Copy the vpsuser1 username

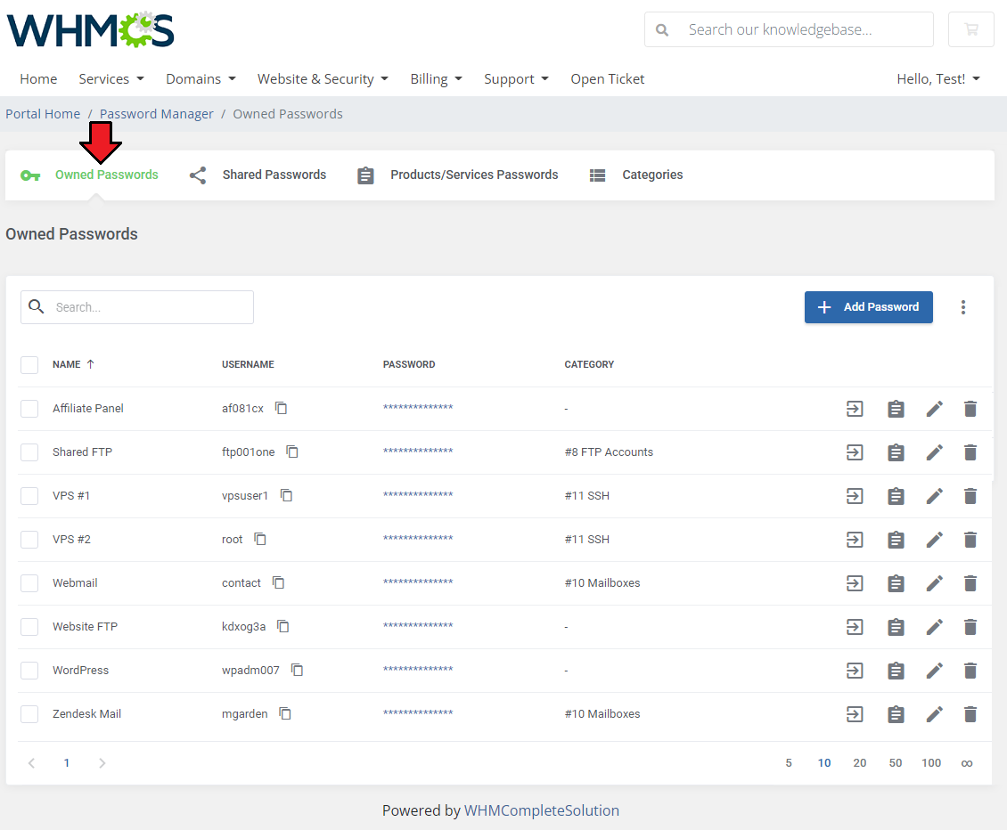(286, 495)
